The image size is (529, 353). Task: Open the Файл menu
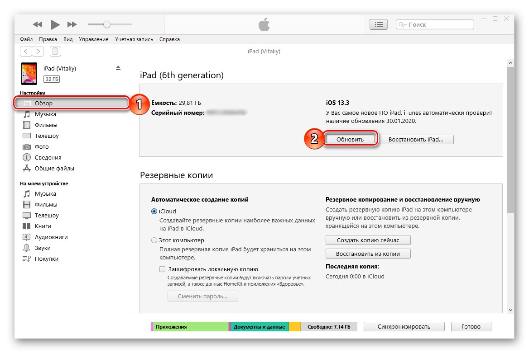(26, 39)
